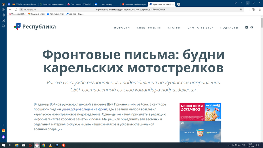Click the page vertical scrollbar thumb
263x148 pixels.
point(261,23)
